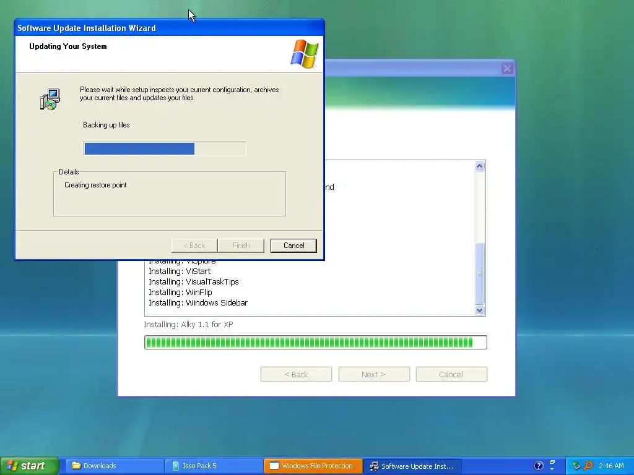
Task: Click the Backing up files label
Action: (106, 125)
